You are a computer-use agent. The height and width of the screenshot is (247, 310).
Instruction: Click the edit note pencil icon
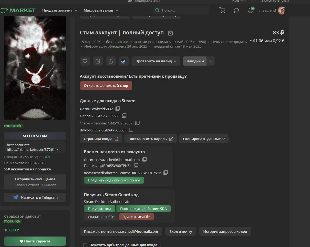click(98, 61)
